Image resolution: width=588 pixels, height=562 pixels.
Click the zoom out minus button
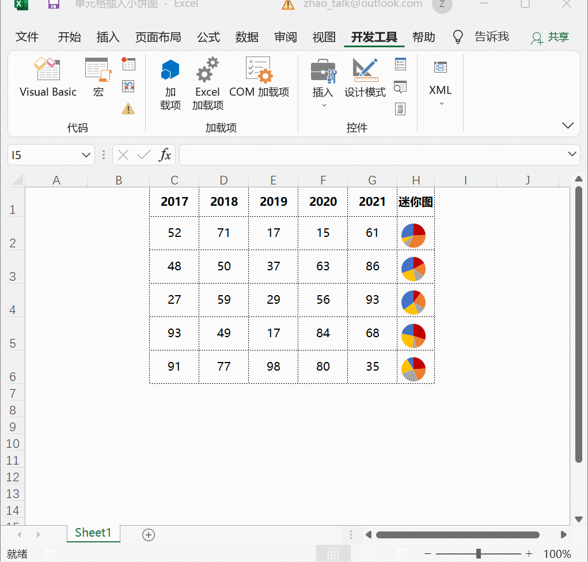(x=427, y=554)
